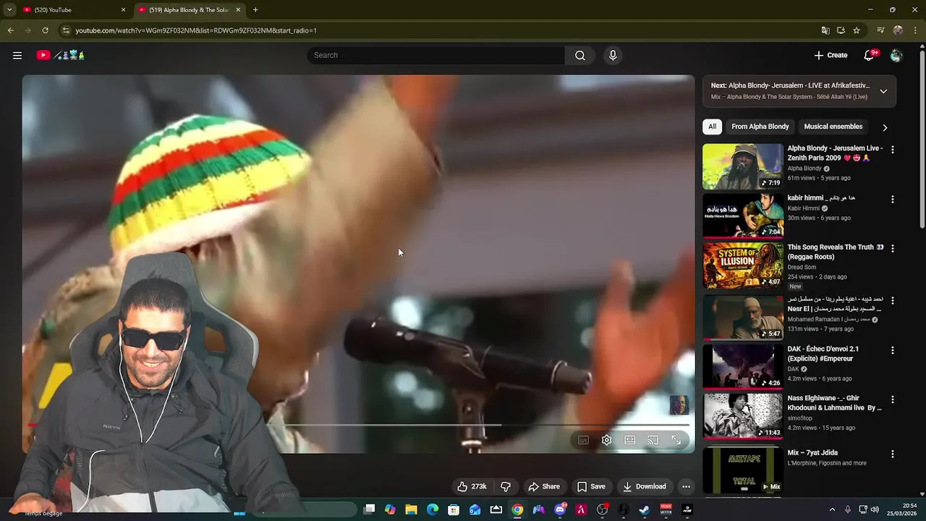Image resolution: width=926 pixels, height=521 pixels.
Task: Open options for the kabir himmi video
Action: click(x=892, y=199)
